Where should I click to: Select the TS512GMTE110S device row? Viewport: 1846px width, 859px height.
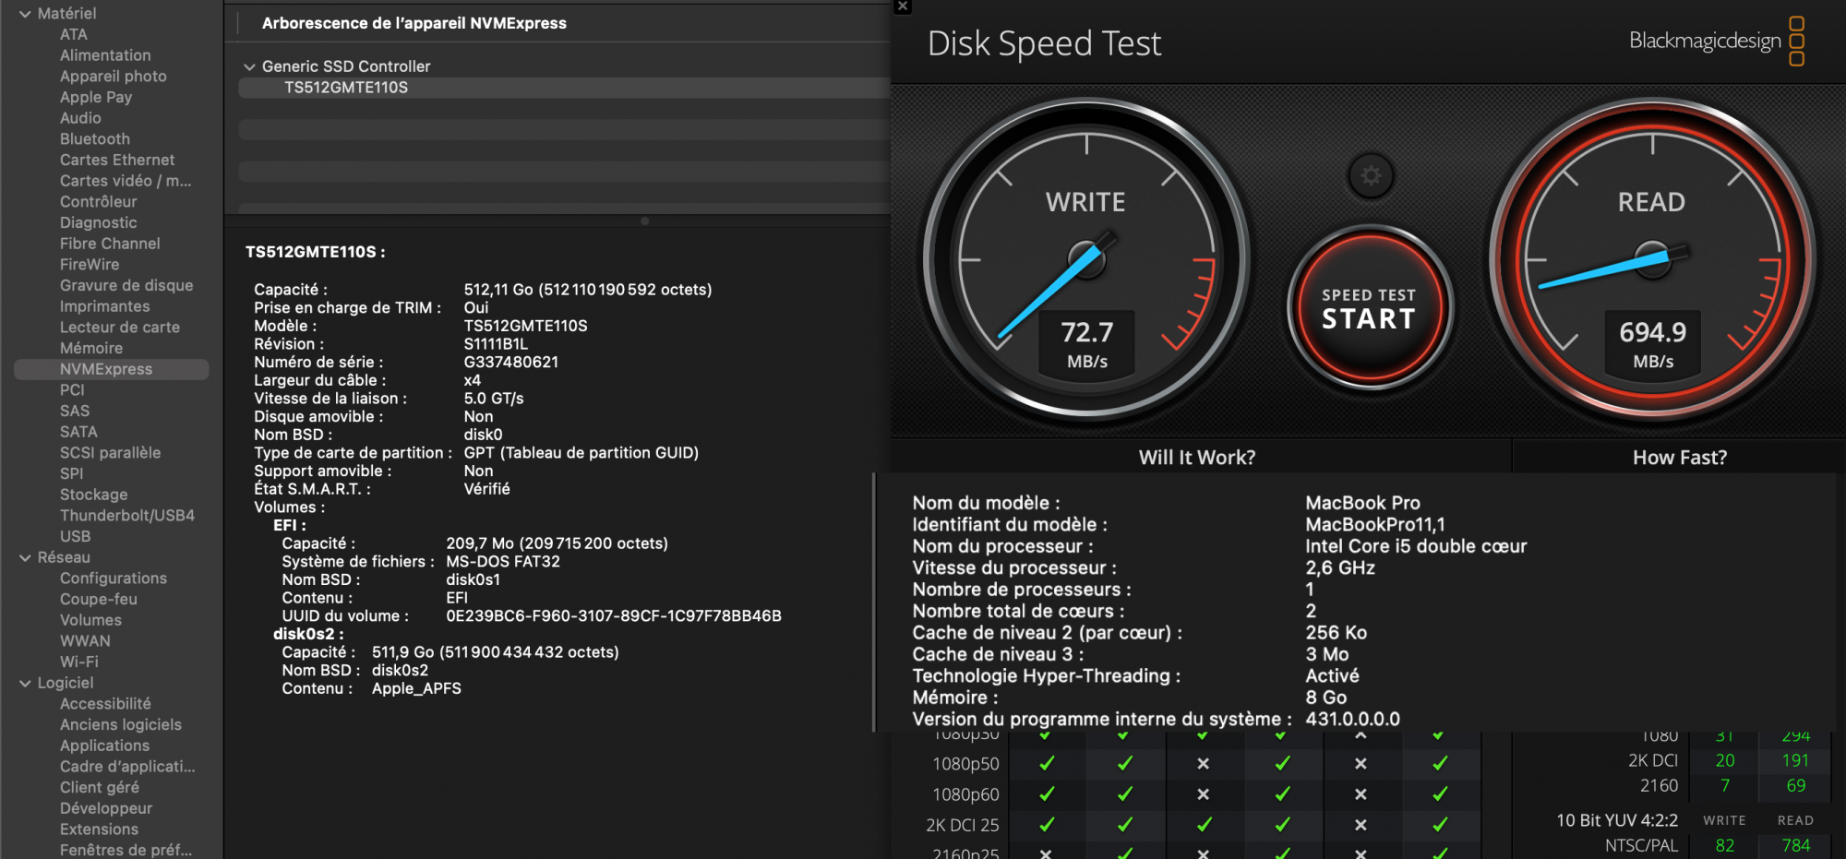564,88
